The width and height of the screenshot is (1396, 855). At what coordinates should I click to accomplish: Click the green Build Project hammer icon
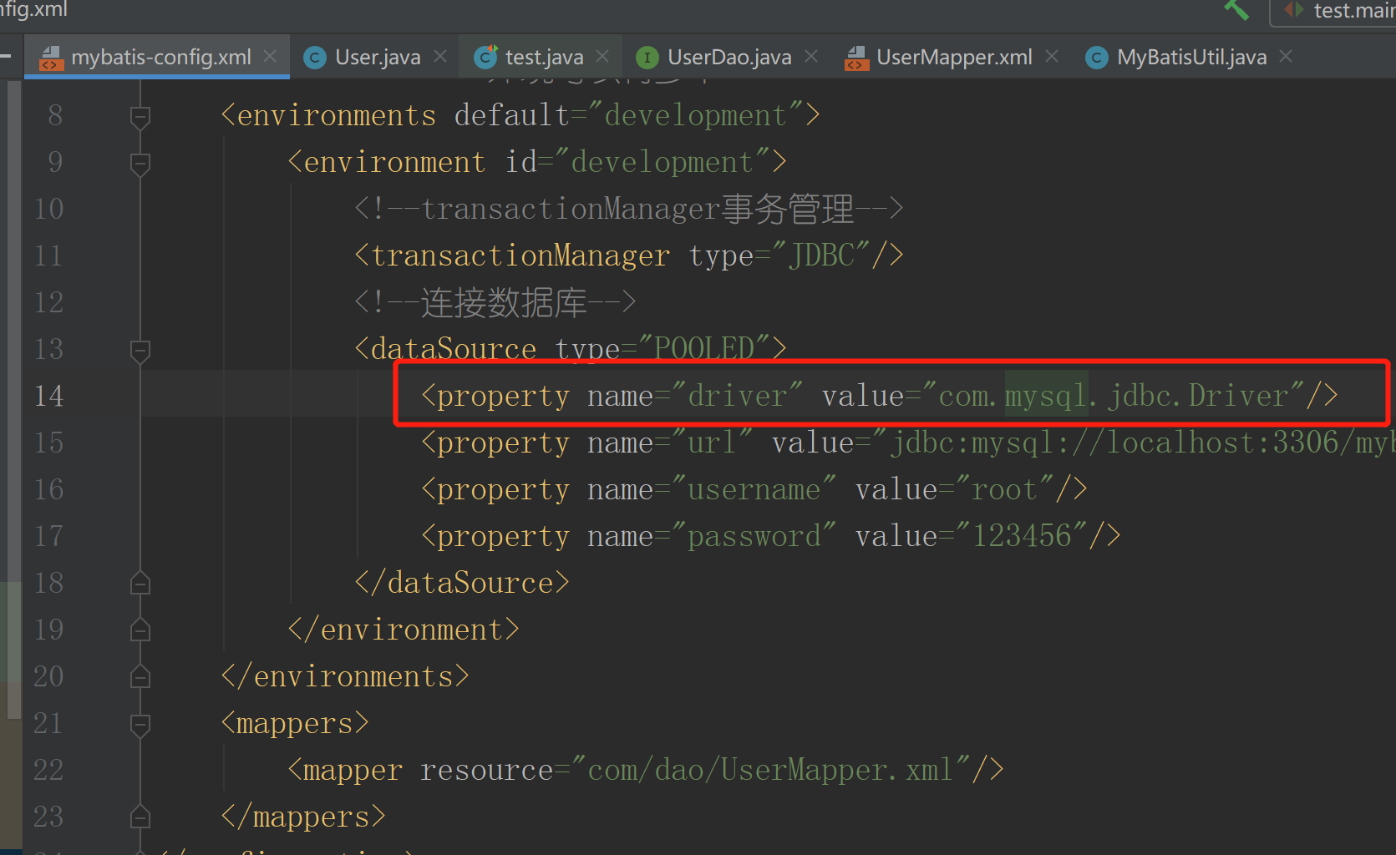pos(1237,11)
